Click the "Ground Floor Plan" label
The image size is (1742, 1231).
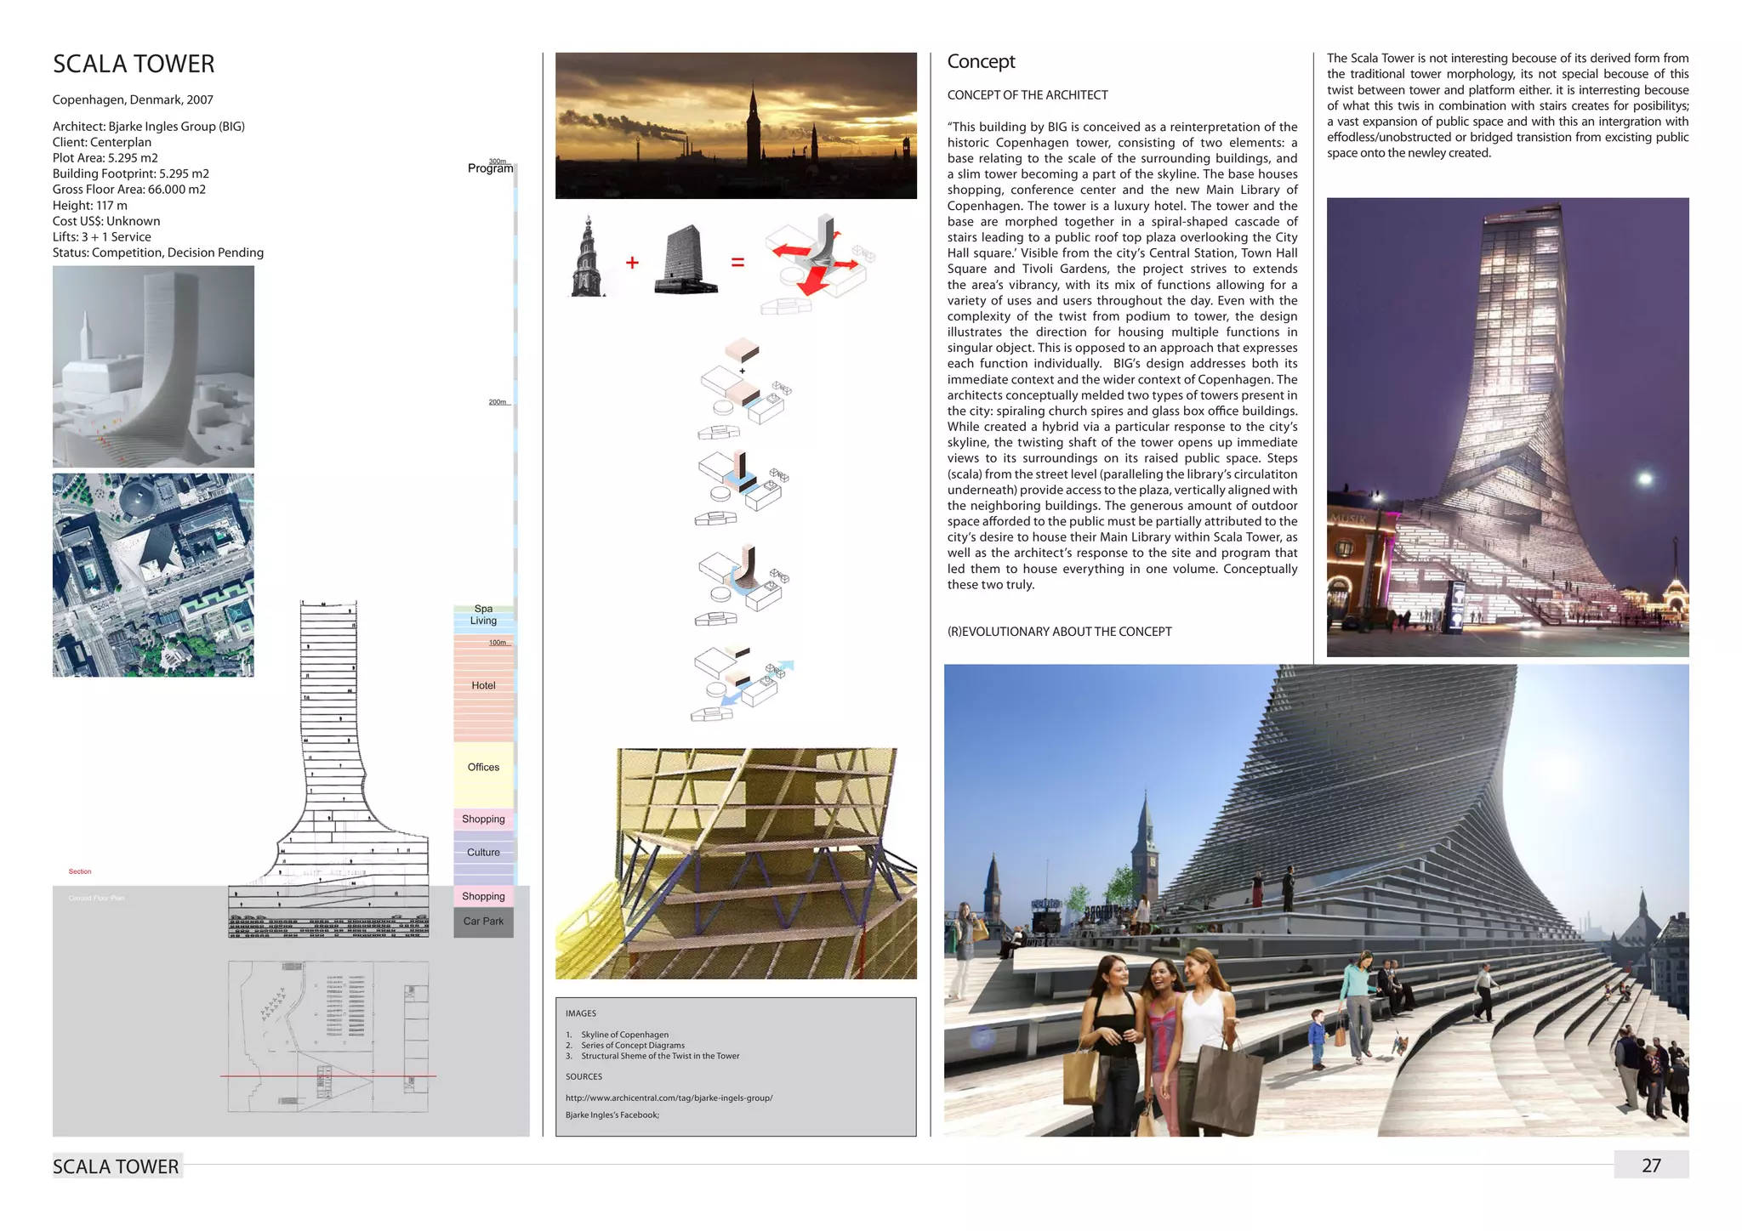pyautogui.click(x=96, y=898)
